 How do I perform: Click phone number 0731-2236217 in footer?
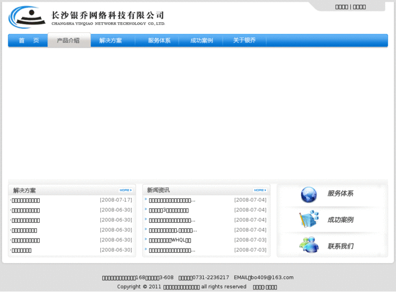211,277
